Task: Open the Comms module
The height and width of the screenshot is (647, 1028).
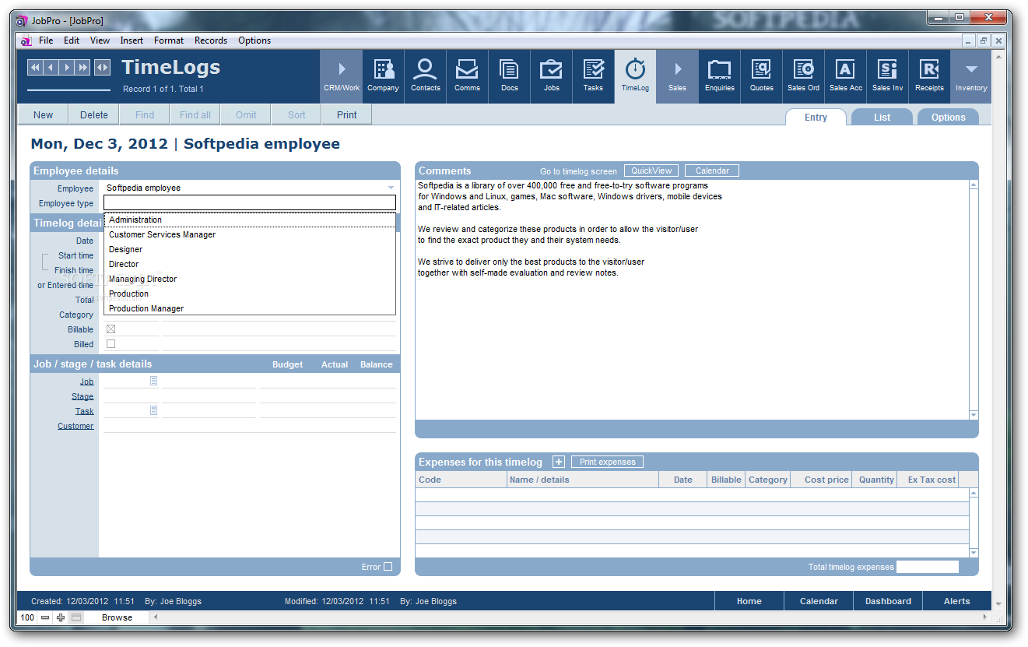Action: 467,76
